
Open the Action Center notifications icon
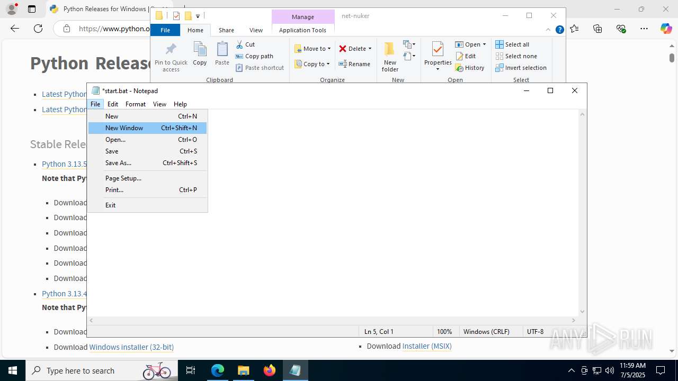(661, 370)
